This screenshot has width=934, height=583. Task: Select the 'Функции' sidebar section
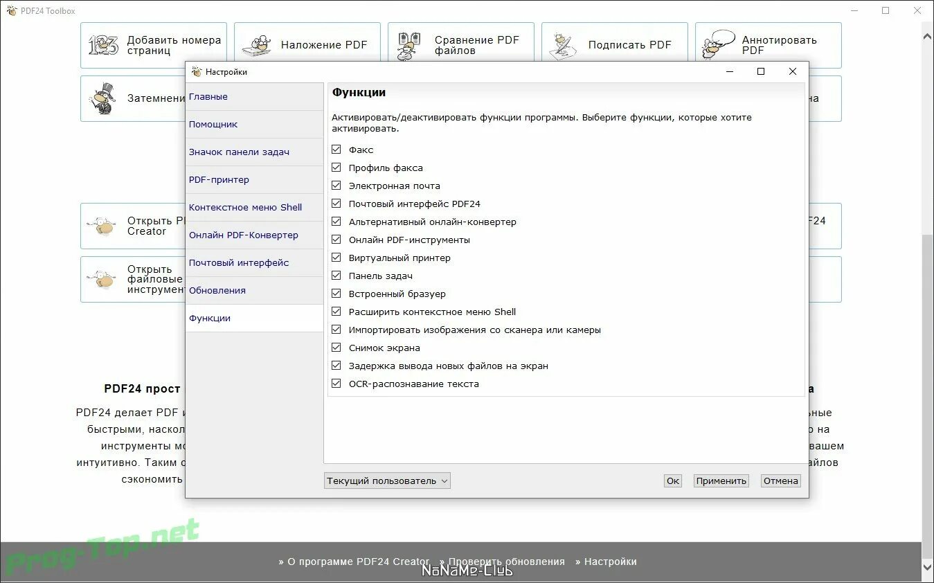[254, 319]
